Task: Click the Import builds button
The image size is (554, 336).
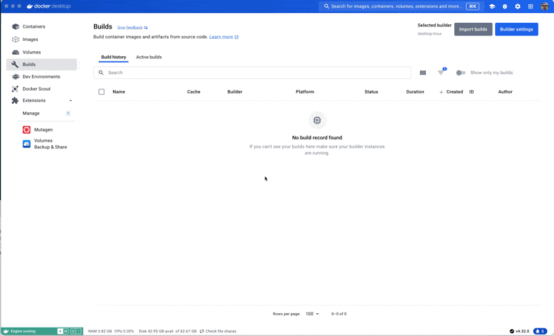Action: click(473, 29)
